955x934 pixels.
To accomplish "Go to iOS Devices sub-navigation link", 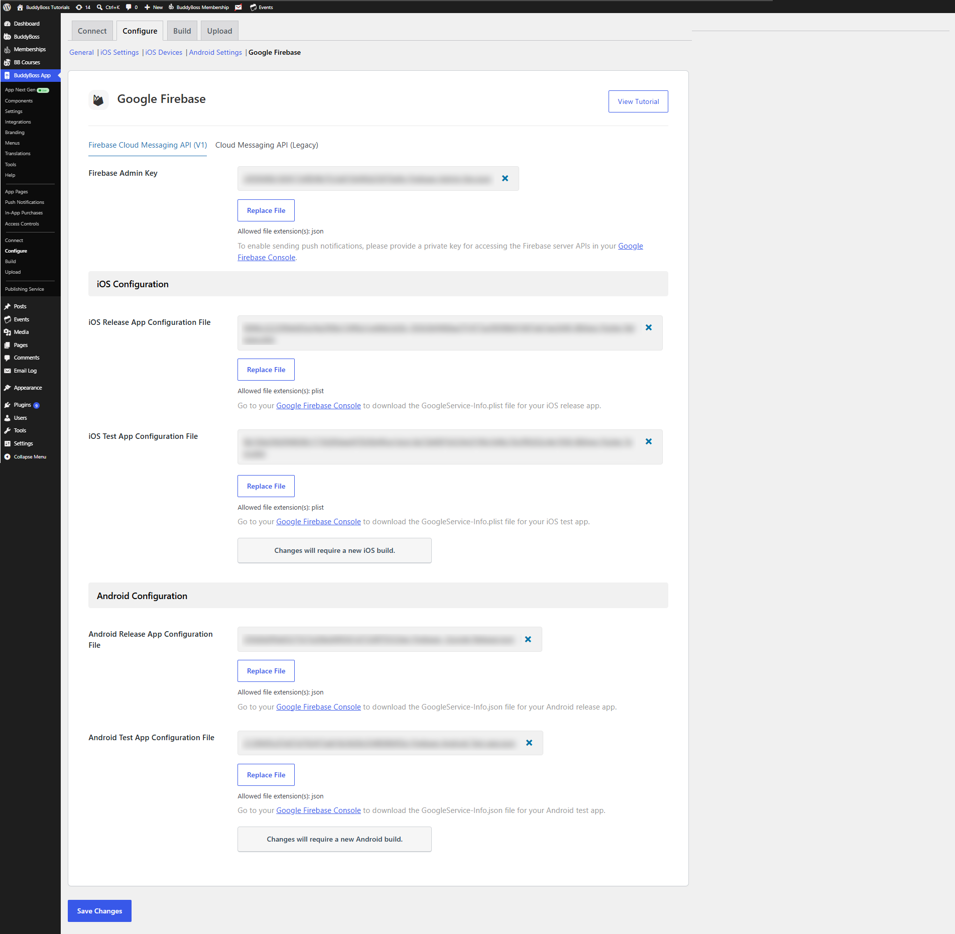I will (x=164, y=52).
